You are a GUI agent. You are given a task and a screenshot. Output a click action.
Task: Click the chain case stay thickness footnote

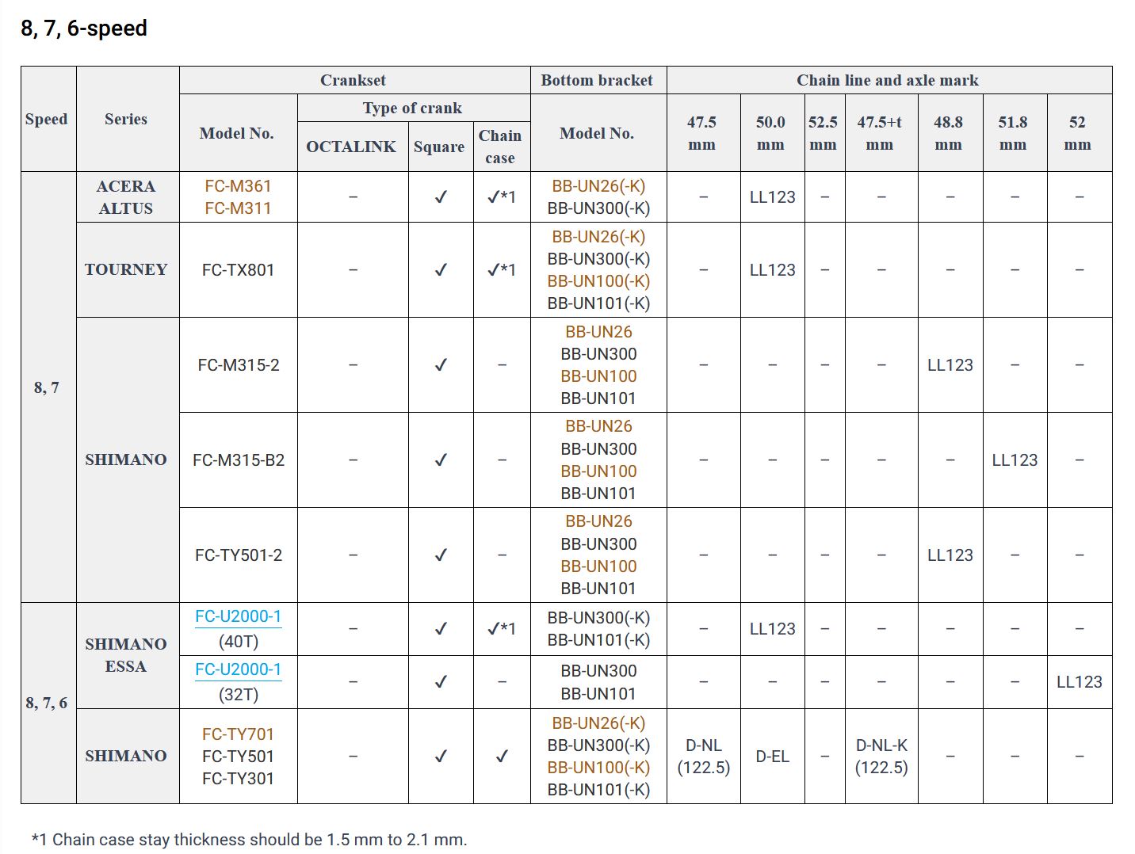click(249, 840)
